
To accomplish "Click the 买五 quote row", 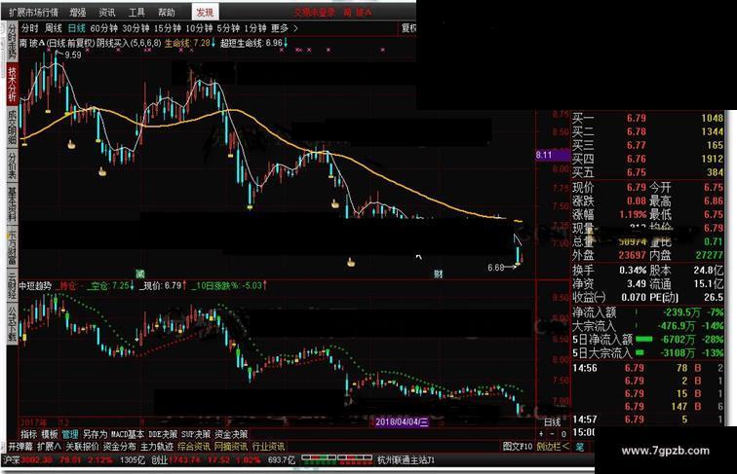I will coord(647,172).
